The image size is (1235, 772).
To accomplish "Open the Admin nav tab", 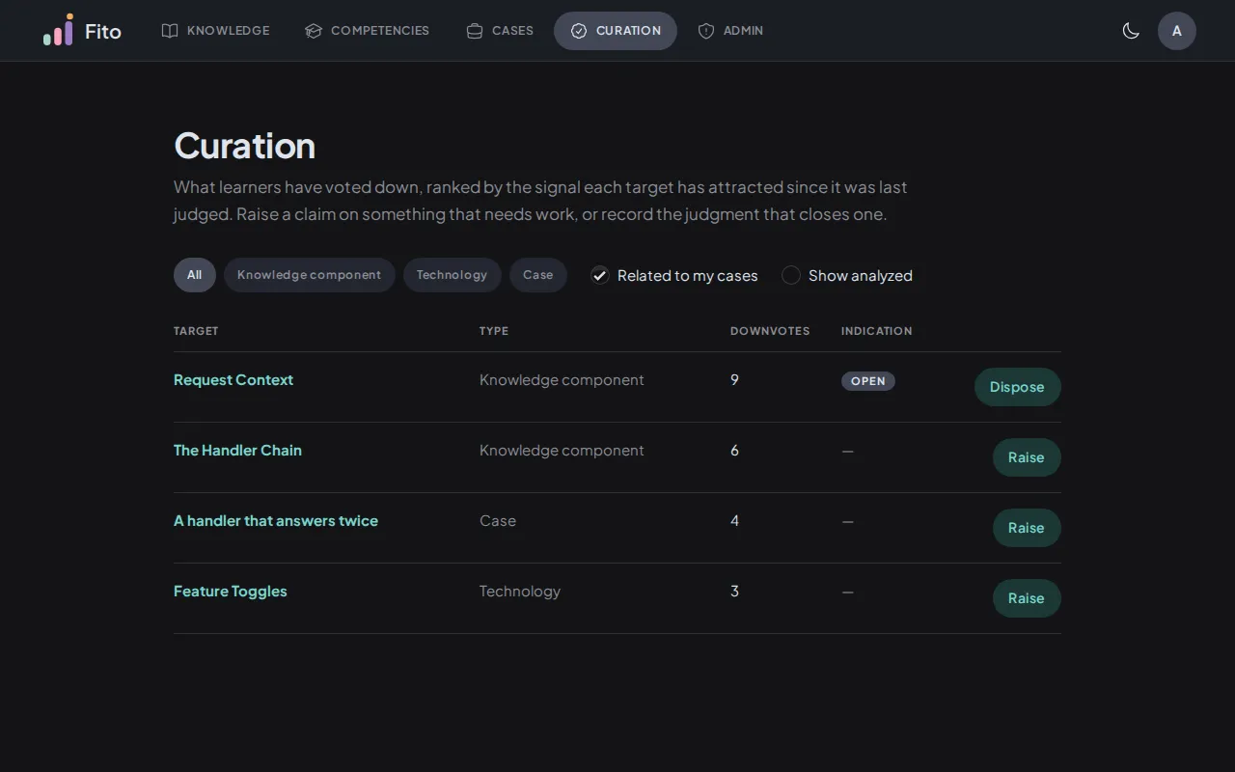I will click(x=730, y=31).
